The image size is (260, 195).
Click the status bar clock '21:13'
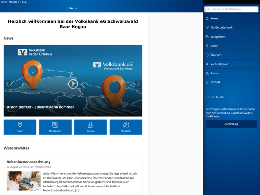click(4, 2)
